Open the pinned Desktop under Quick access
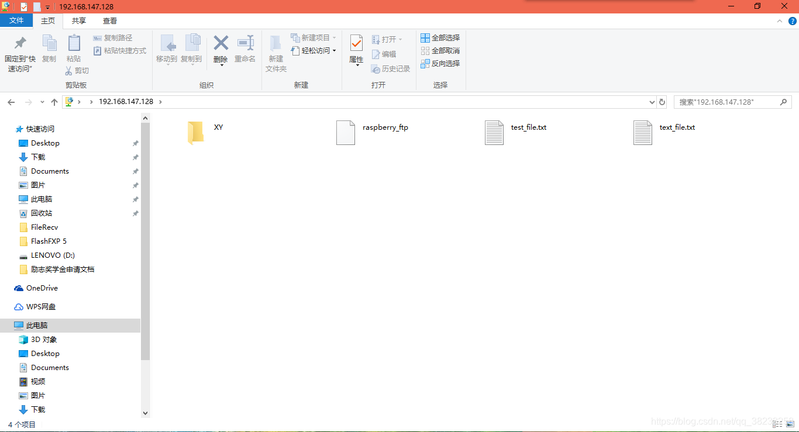 [x=45, y=143]
